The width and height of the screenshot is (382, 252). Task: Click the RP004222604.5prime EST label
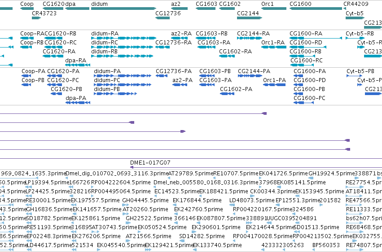121,182
